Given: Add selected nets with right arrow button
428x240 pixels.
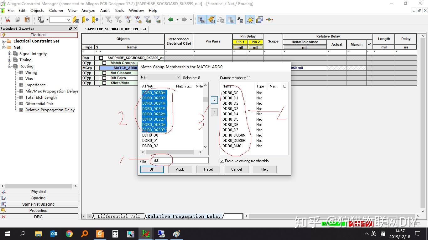Looking at the screenshot, I should click(214, 100).
